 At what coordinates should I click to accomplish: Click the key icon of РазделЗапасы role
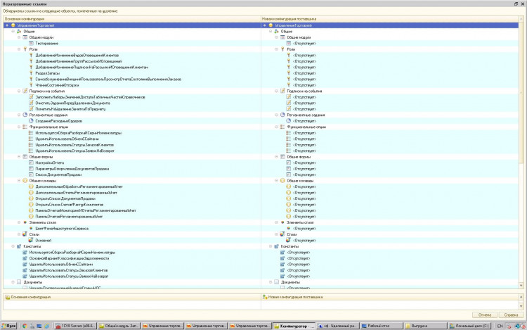[31, 73]
